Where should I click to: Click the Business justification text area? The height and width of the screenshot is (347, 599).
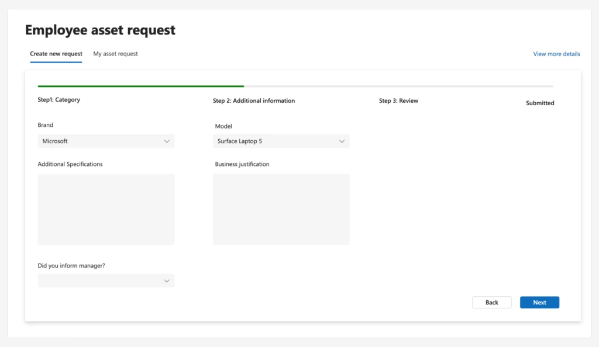pyautogui.click(x=281, y=209)
